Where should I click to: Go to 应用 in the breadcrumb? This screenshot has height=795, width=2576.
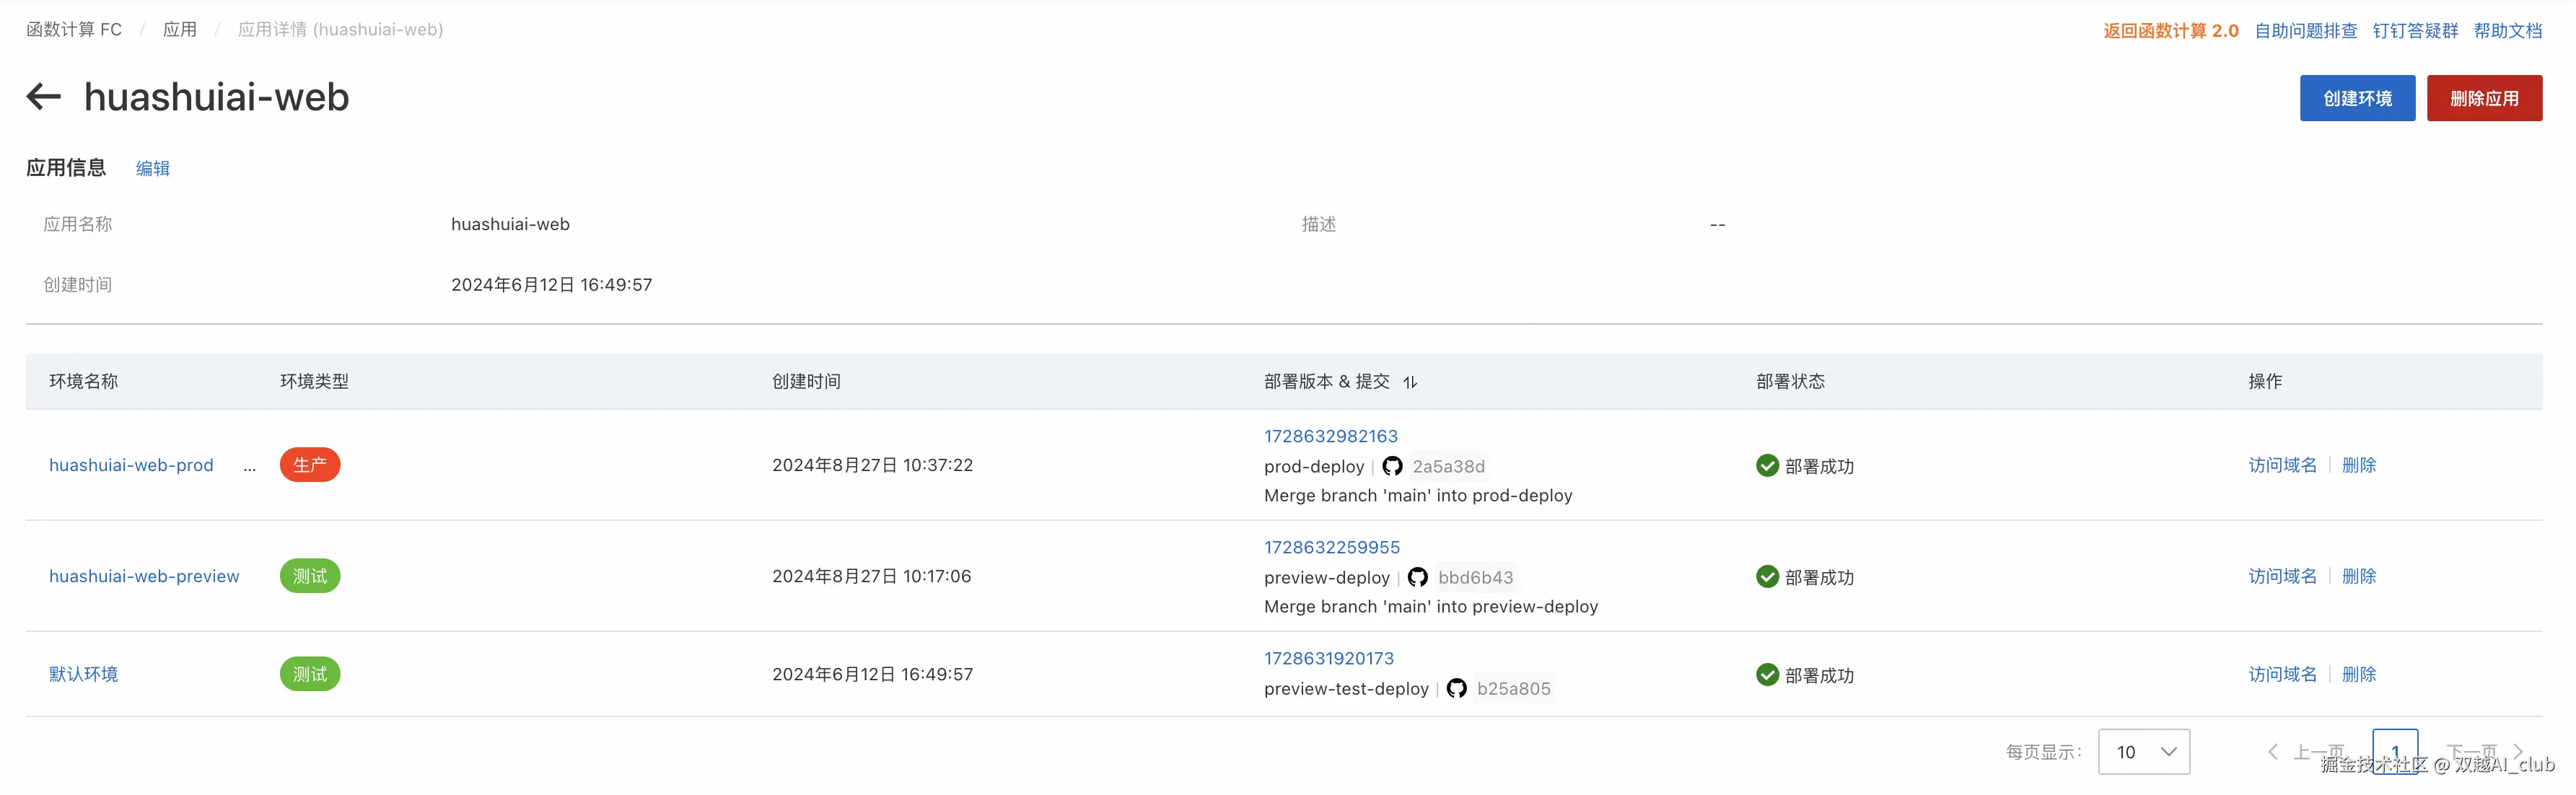(x=180, y=29)
